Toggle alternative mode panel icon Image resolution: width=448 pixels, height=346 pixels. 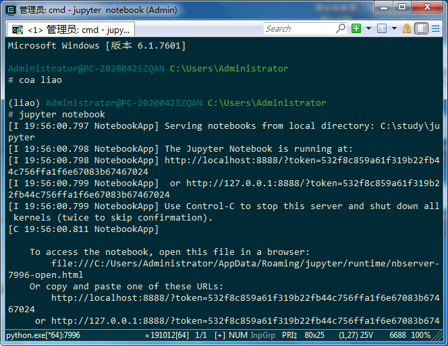click(x=422, y=28)
